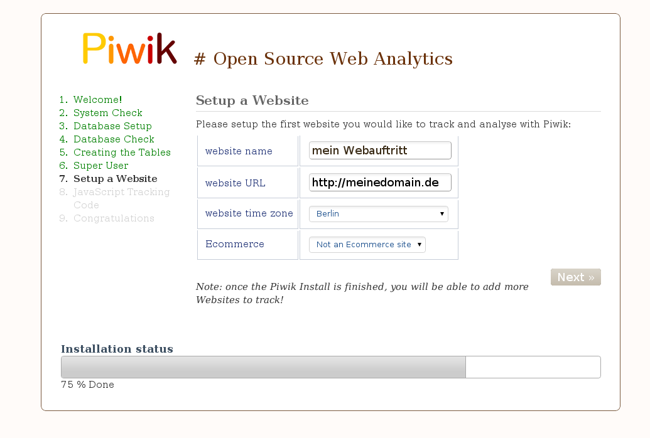Open the System Check step
The width and height of the screenshot is (650, 438).
[107, 113]
